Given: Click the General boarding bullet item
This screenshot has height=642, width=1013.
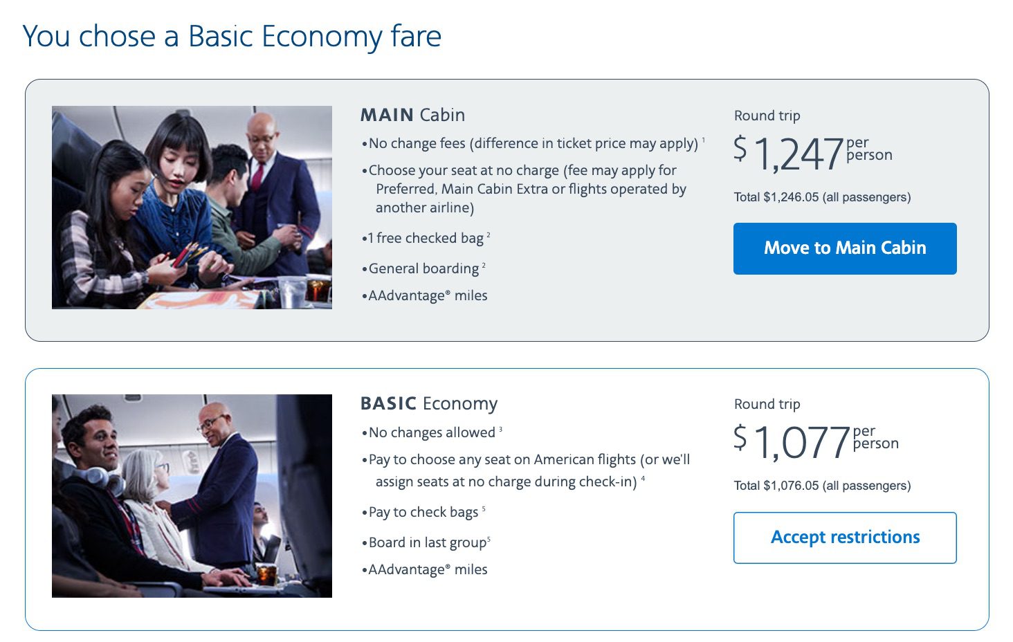Looking at the screenshot, I should [422, 268].
